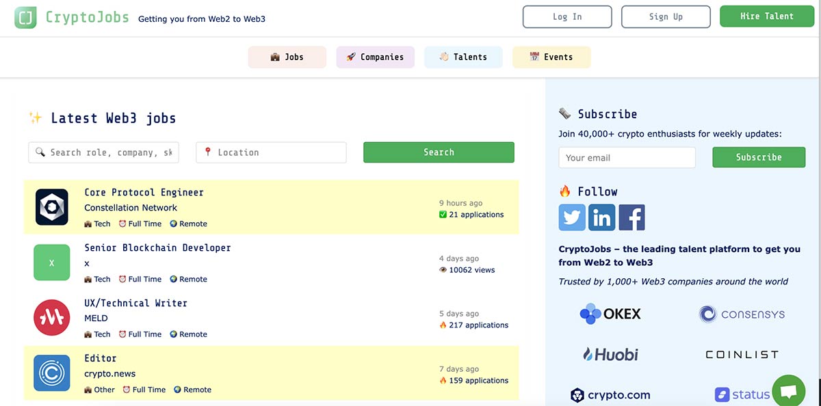
Task: Click Constellation Network company logo
Action: pyautogui.click(x=52, y=206)
